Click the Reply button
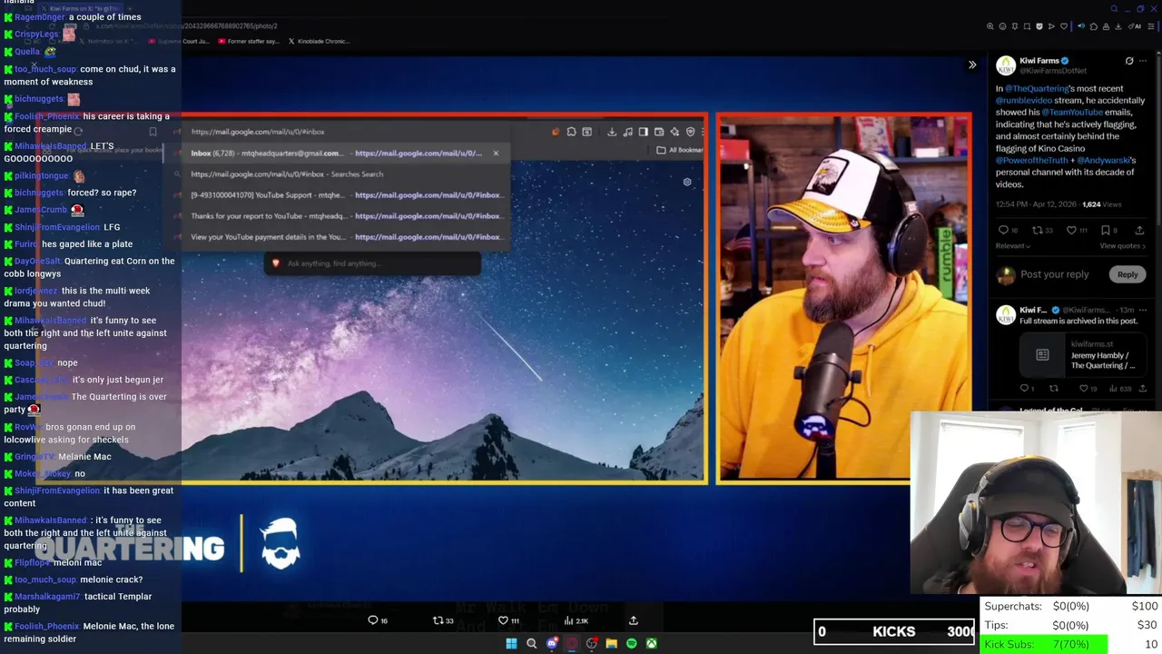Screen dimensions: 1162x654 pyautogui.click(x=1127, y=274)
